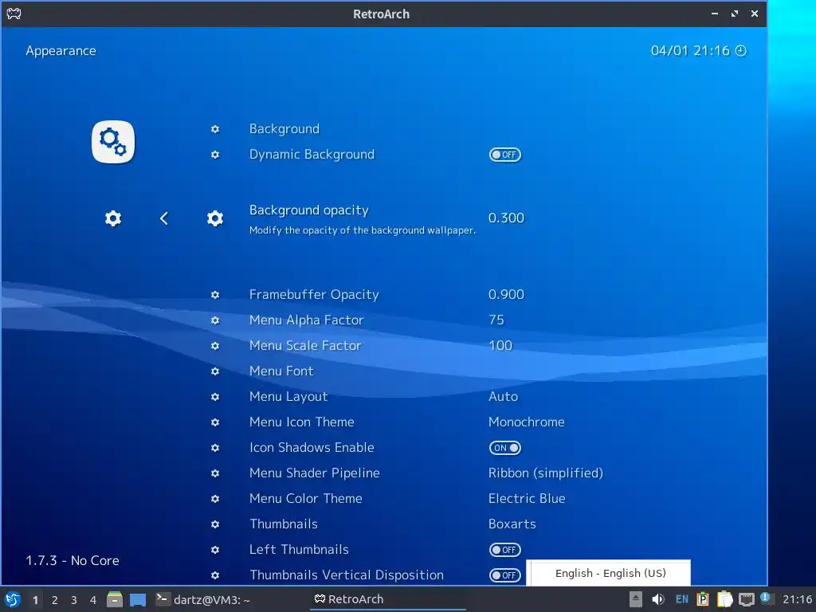Click gear icon beside Thumbnails Vertical Disposition
The image size is (816, 612).
click(x=215, y=575)
